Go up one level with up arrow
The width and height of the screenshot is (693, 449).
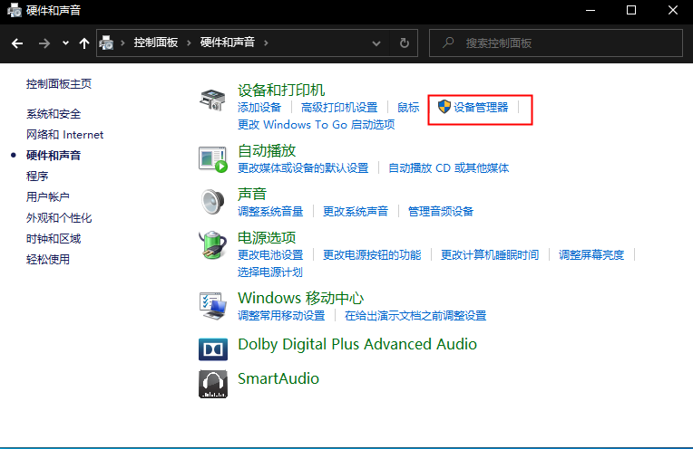click(84, 43)
